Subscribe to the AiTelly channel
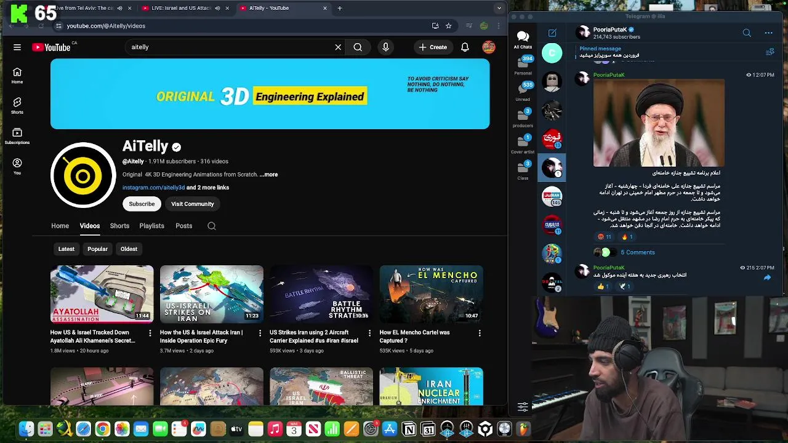 (142, 204)
